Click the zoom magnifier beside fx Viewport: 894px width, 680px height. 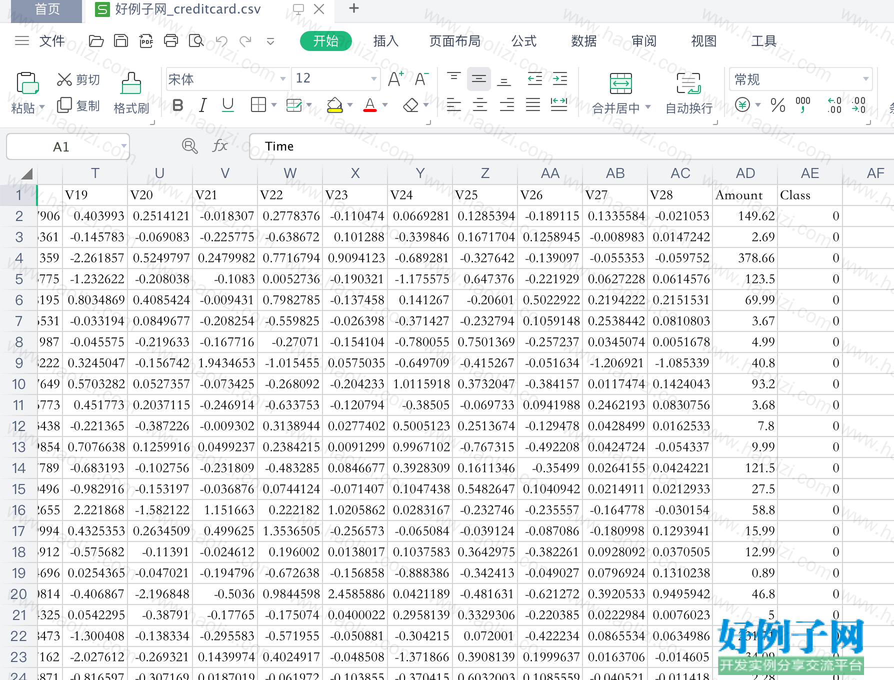[x=189, y=146]
